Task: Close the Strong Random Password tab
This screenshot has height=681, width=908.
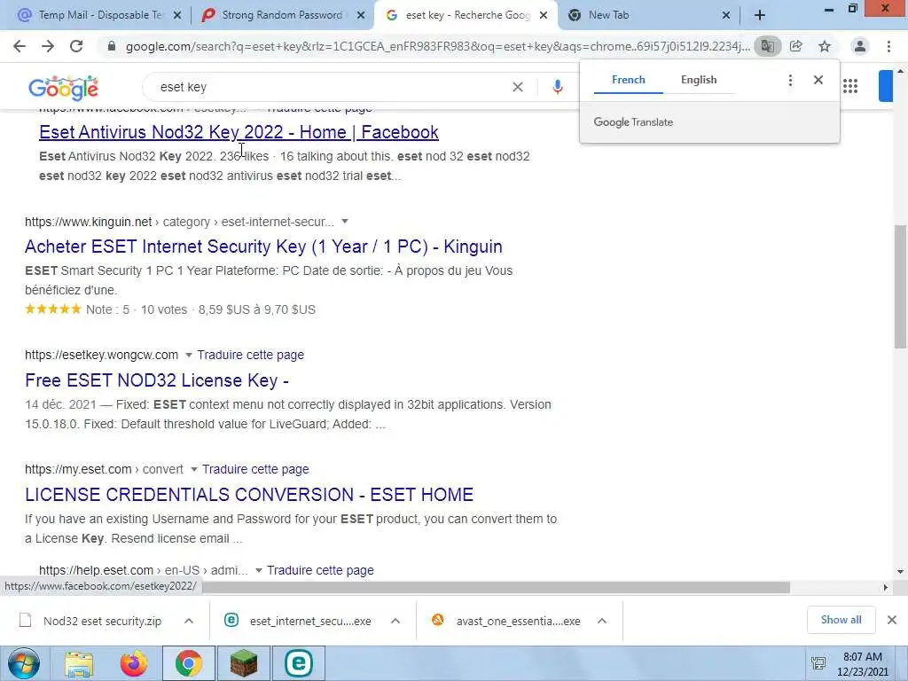Action: tap(361, 16)
